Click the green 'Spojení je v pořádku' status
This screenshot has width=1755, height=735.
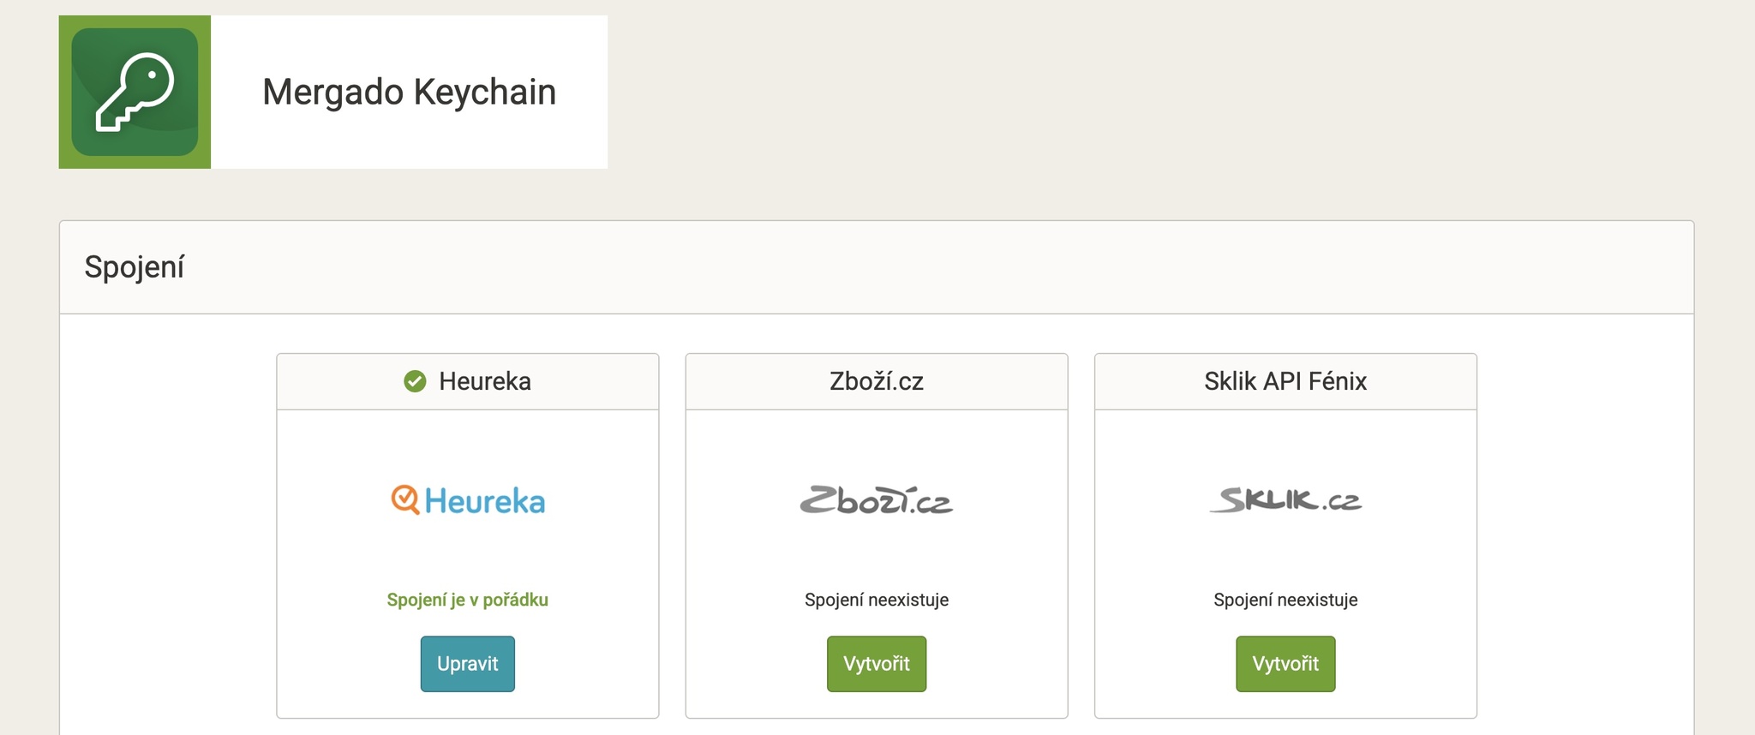click(x=467, y=600)
